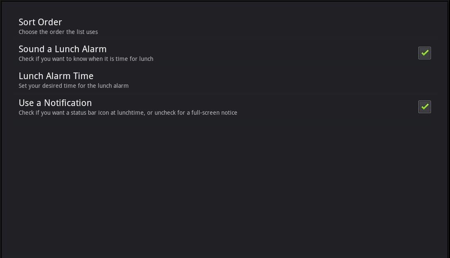450x258 pixels.
Task: Toggle the Sound a Lunch Alarm checkbox
Action: pyautogui.click(x=424, y=53)
